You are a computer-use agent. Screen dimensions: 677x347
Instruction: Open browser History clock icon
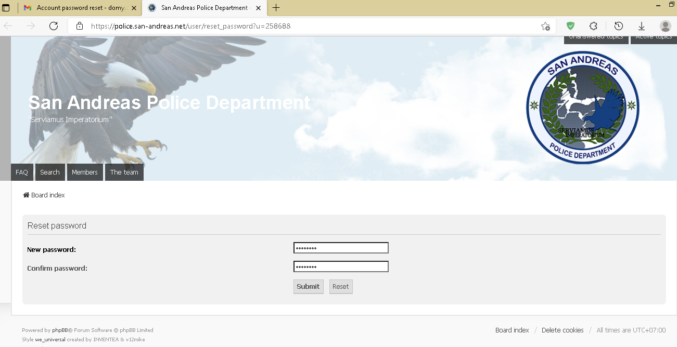[x=619, y=26]
